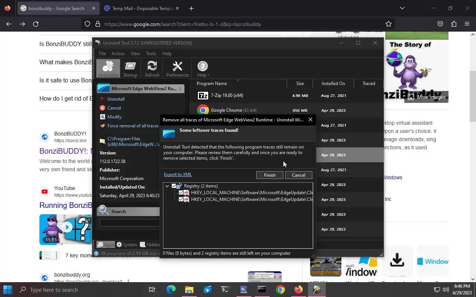The width and height of the screenshot is (476, 297).
Task: Open the File menu in Uninstall Tool
Action: (x=102, y=53)
